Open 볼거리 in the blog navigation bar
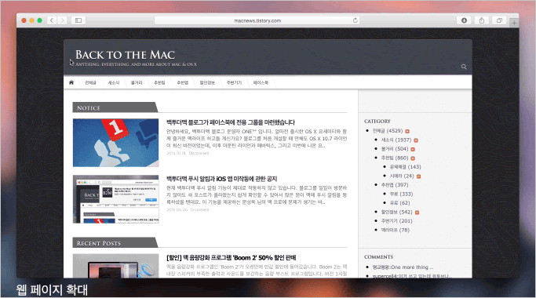536x298 pixels. tap(137, 82)
